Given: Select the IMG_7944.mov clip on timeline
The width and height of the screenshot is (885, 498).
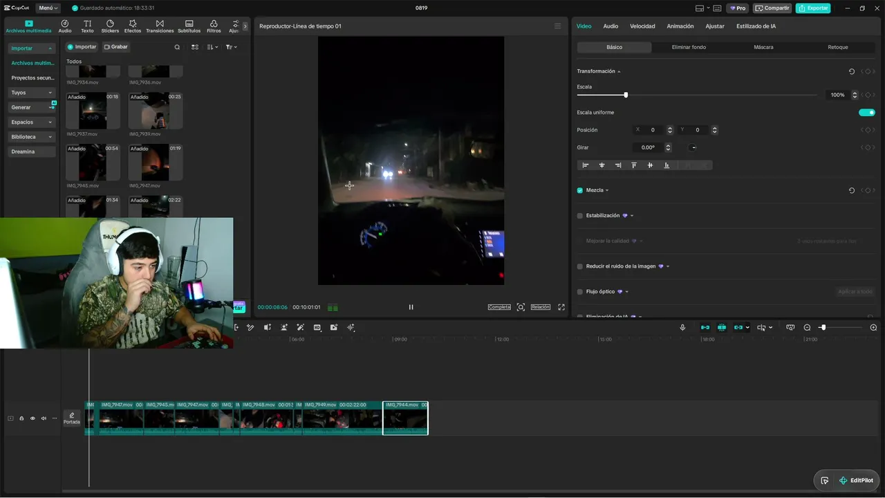Looking at the screenshot, I should point(406,418).
